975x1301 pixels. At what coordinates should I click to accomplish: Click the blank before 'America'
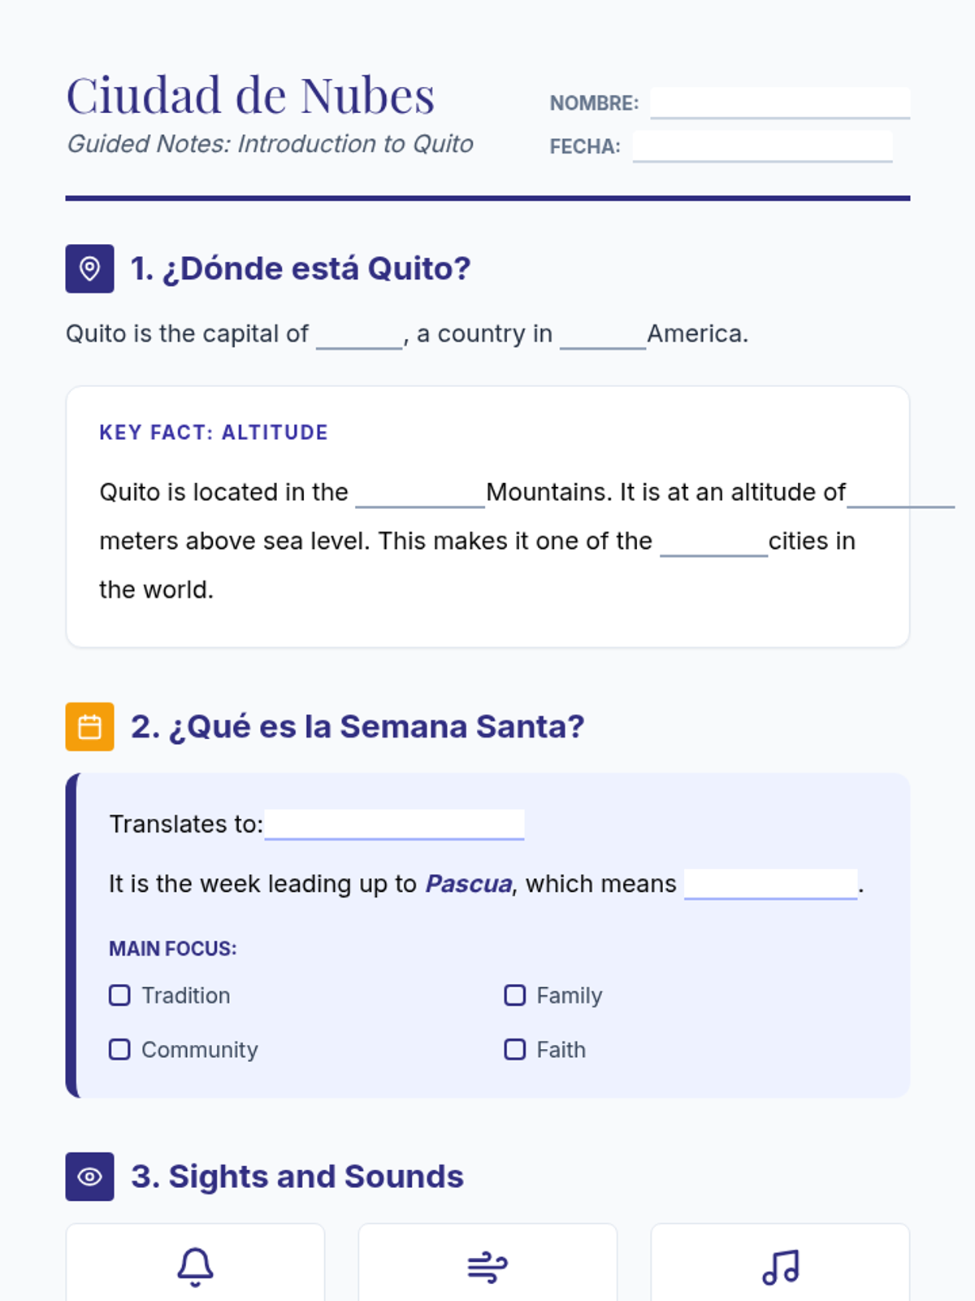(603, 335)
